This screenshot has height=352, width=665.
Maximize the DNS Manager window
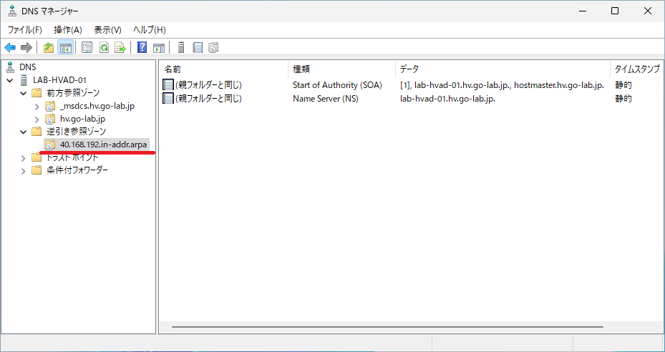tap(614, 11)
